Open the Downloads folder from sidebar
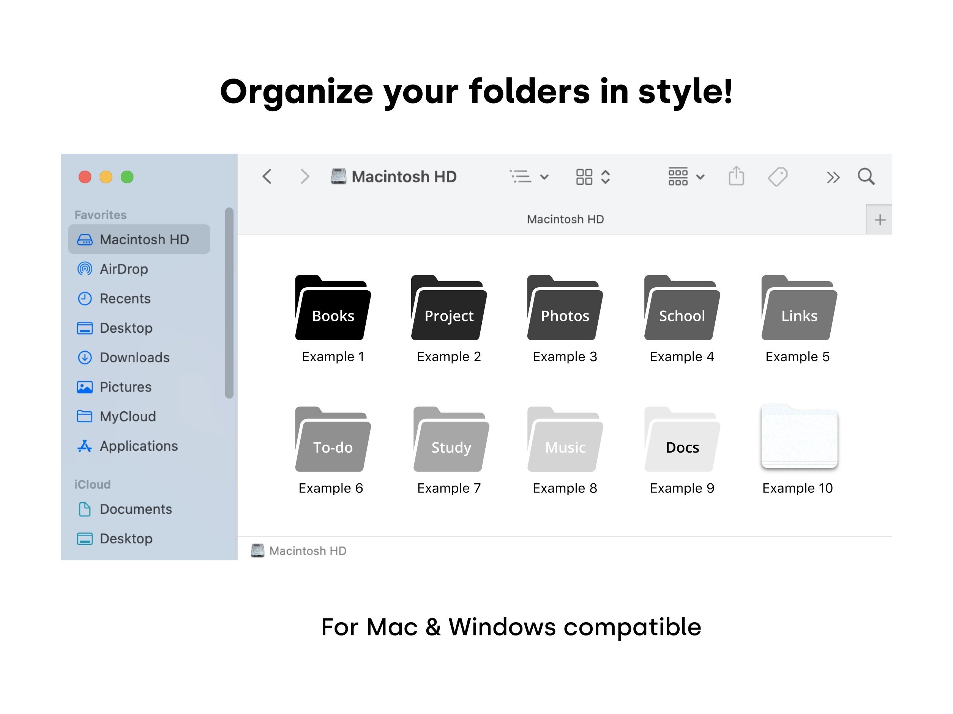Image resolution: width=953 pixels, height=714 pixels. point(134,357)
